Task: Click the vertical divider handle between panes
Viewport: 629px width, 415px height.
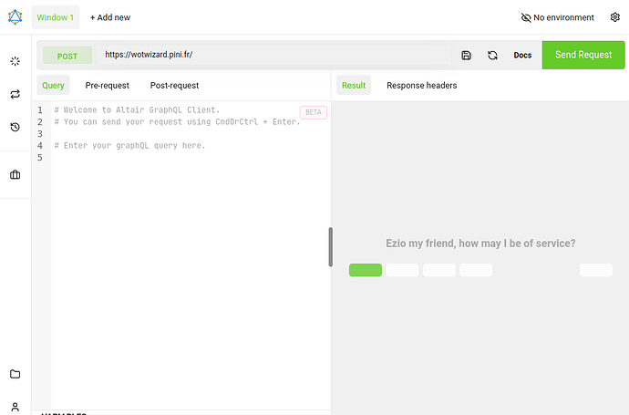Action: point(330,246)
